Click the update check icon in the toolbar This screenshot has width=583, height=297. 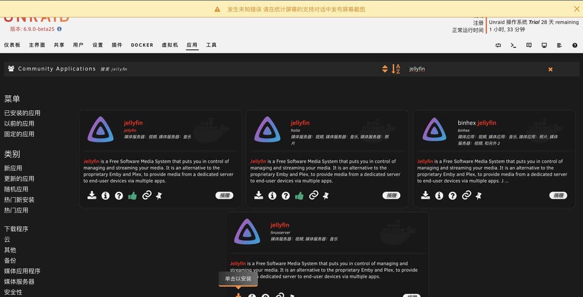498,45
